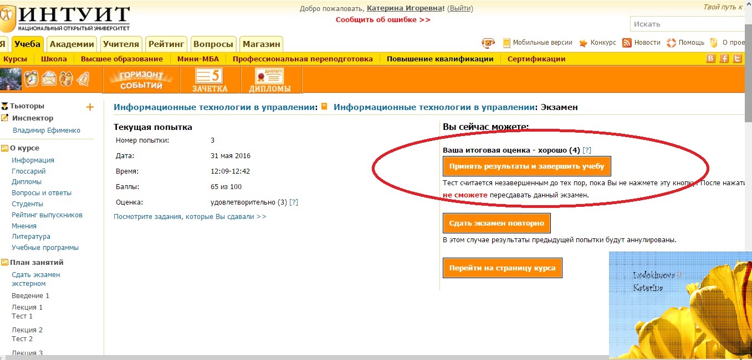The height and width of the screenshot is (360, 752).
Task: Click the План занятий section header
Action: (x=37, y=263)
